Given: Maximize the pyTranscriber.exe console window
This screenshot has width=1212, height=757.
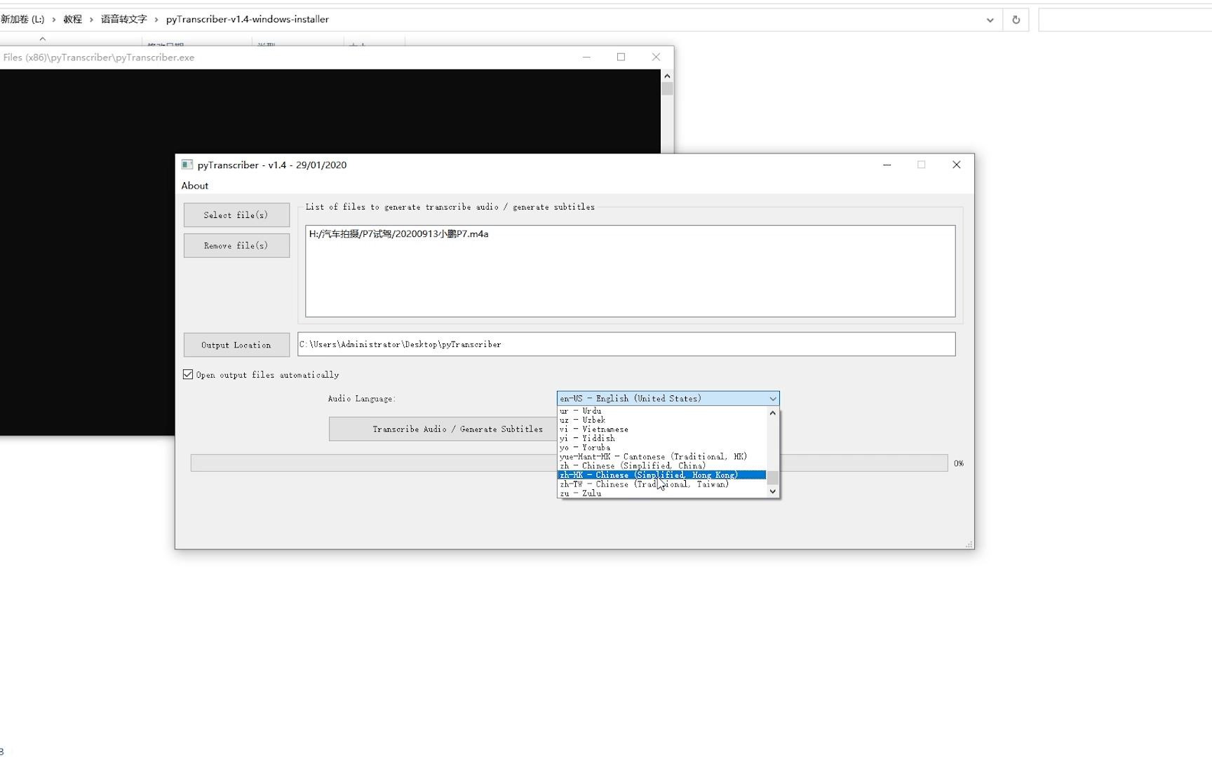Looking at the screenshot, I should click(621, 57).
